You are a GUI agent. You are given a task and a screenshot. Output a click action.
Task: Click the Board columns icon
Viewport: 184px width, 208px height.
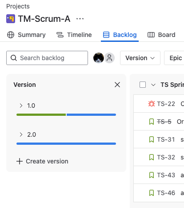151,35
